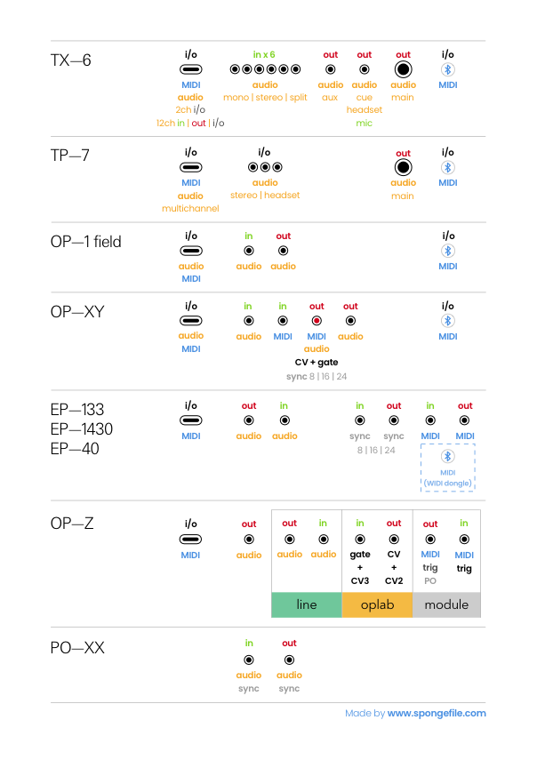Click the OP-1 field audio in jack
Image resolution: width=537 pixels, height=760 pixels.
(249, 251)
